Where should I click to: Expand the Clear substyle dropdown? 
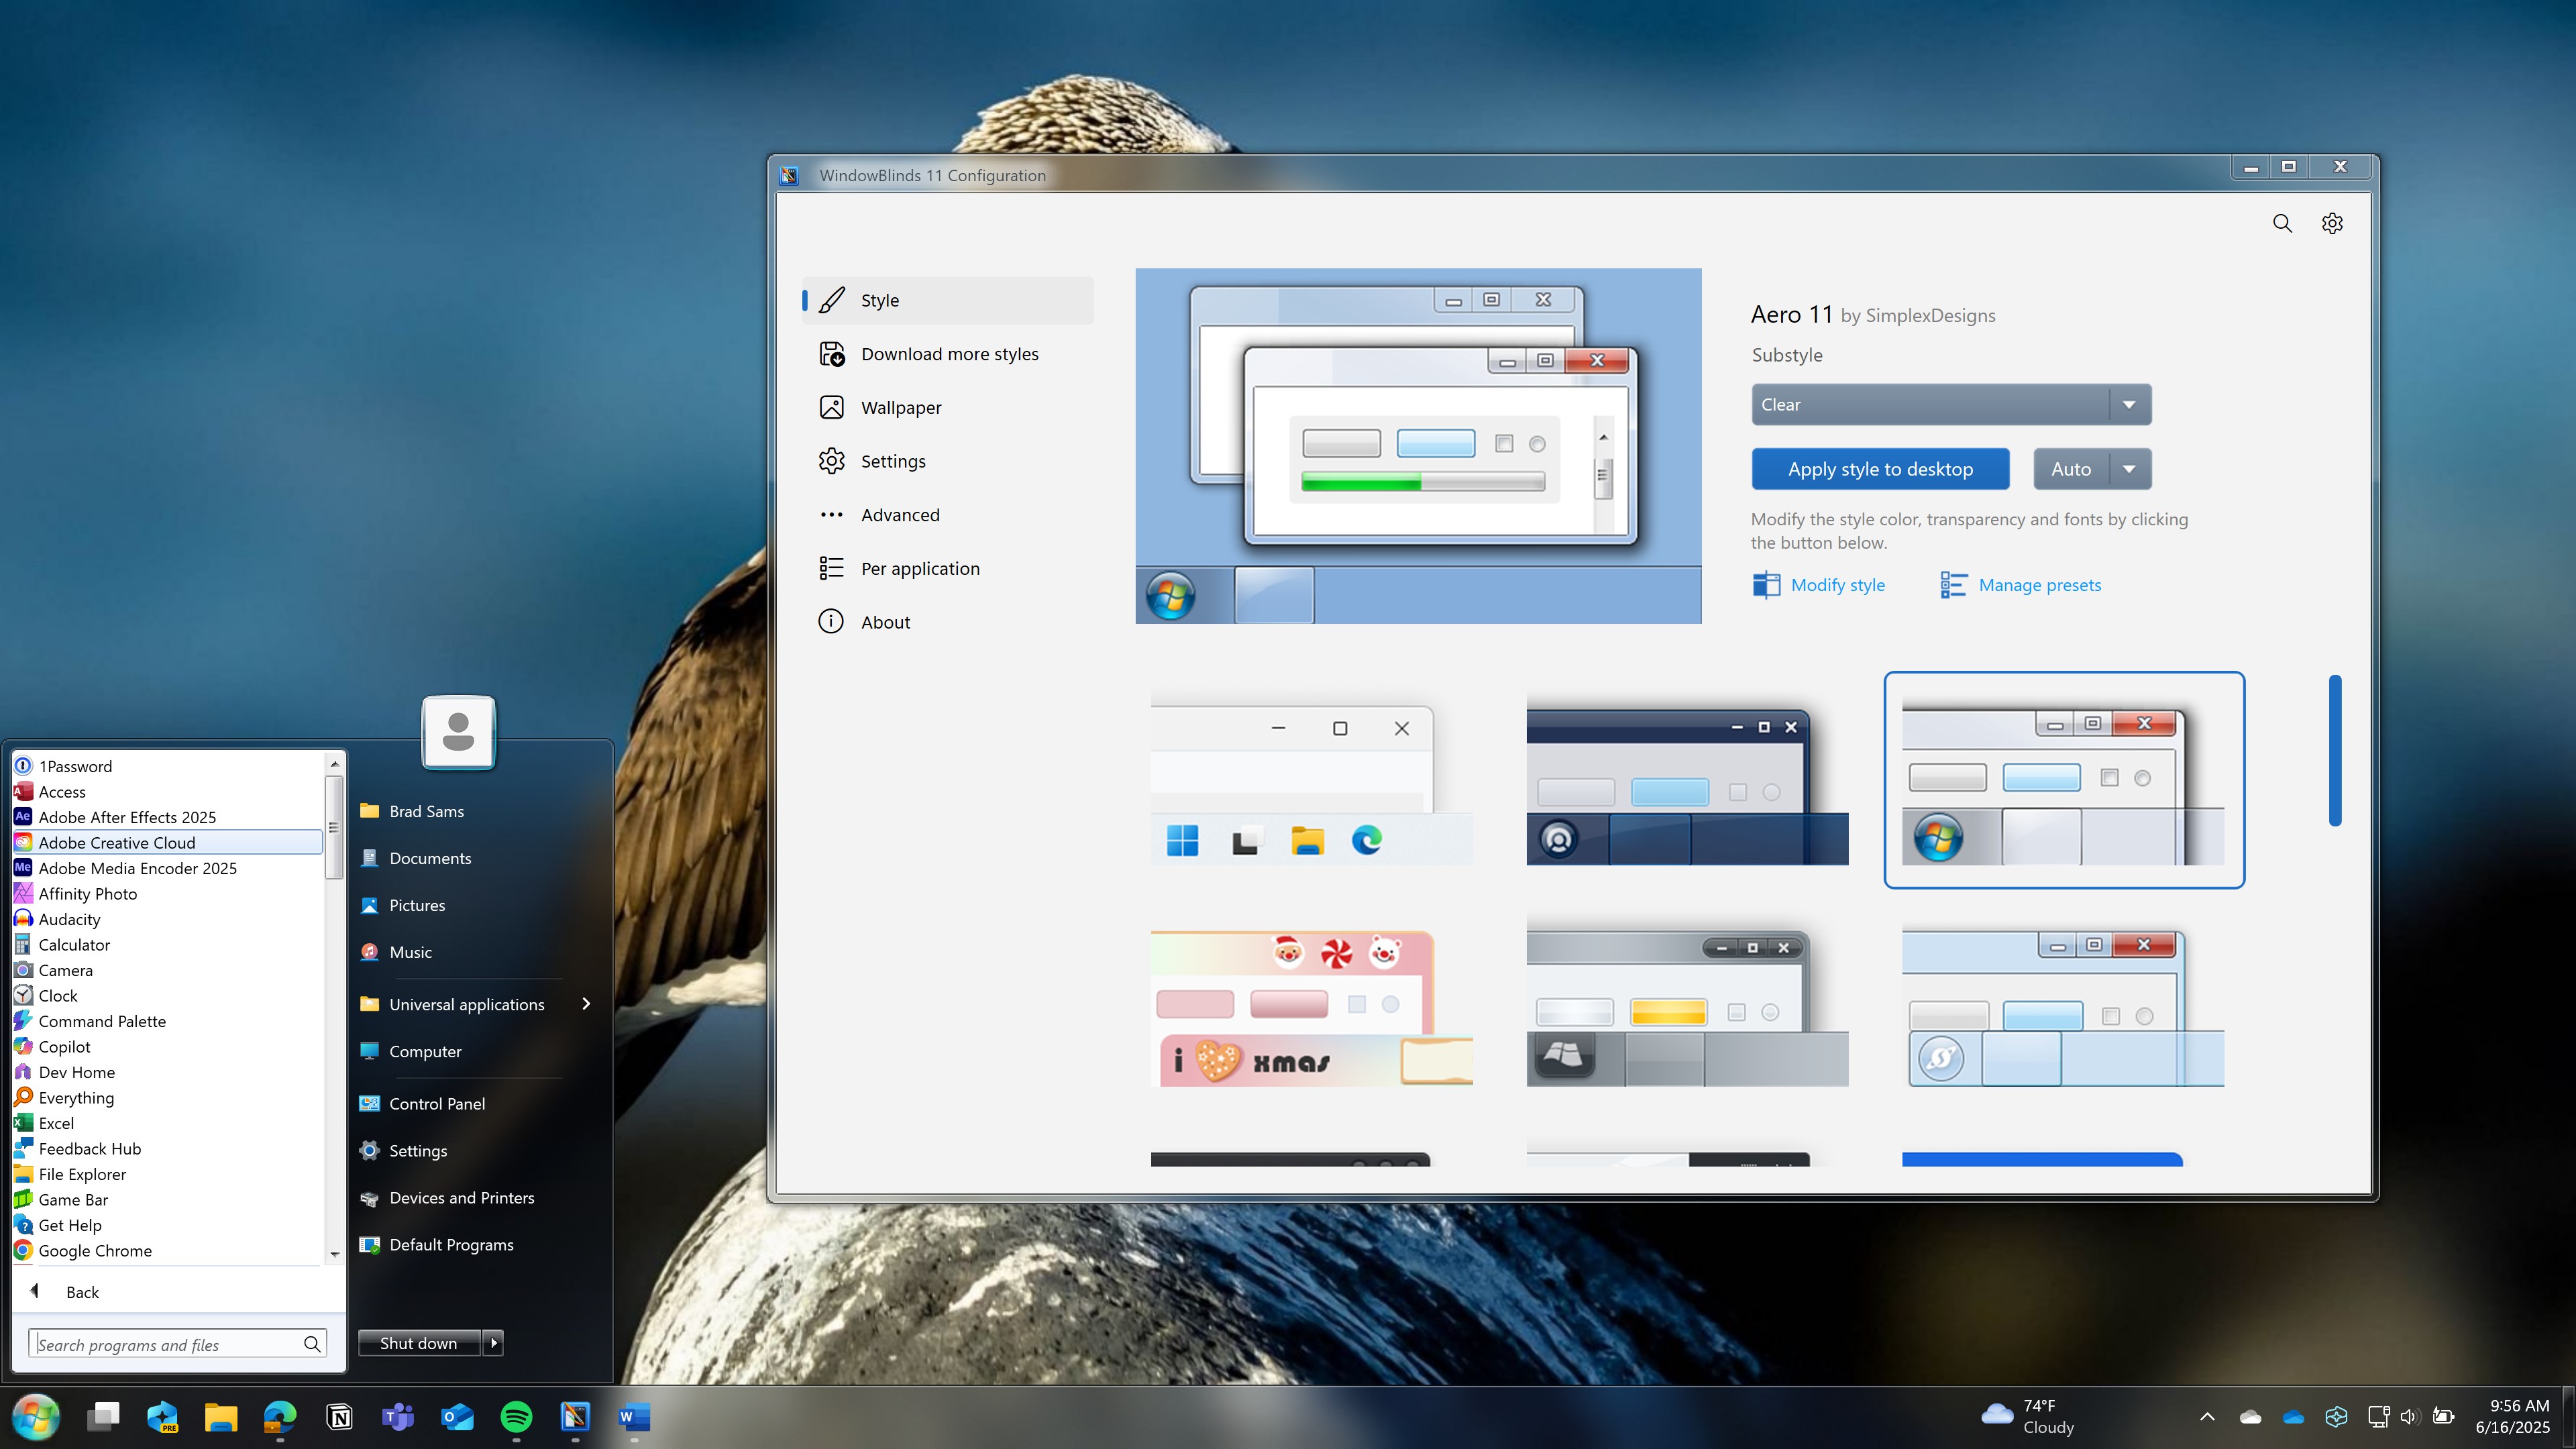coord(1951,404)
